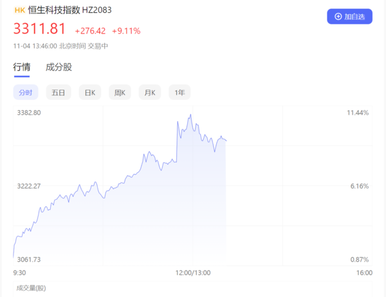This screenshot has width=386, height=297.
Task: Select the 周K weekly chart
Action: [x=120, y=93]
